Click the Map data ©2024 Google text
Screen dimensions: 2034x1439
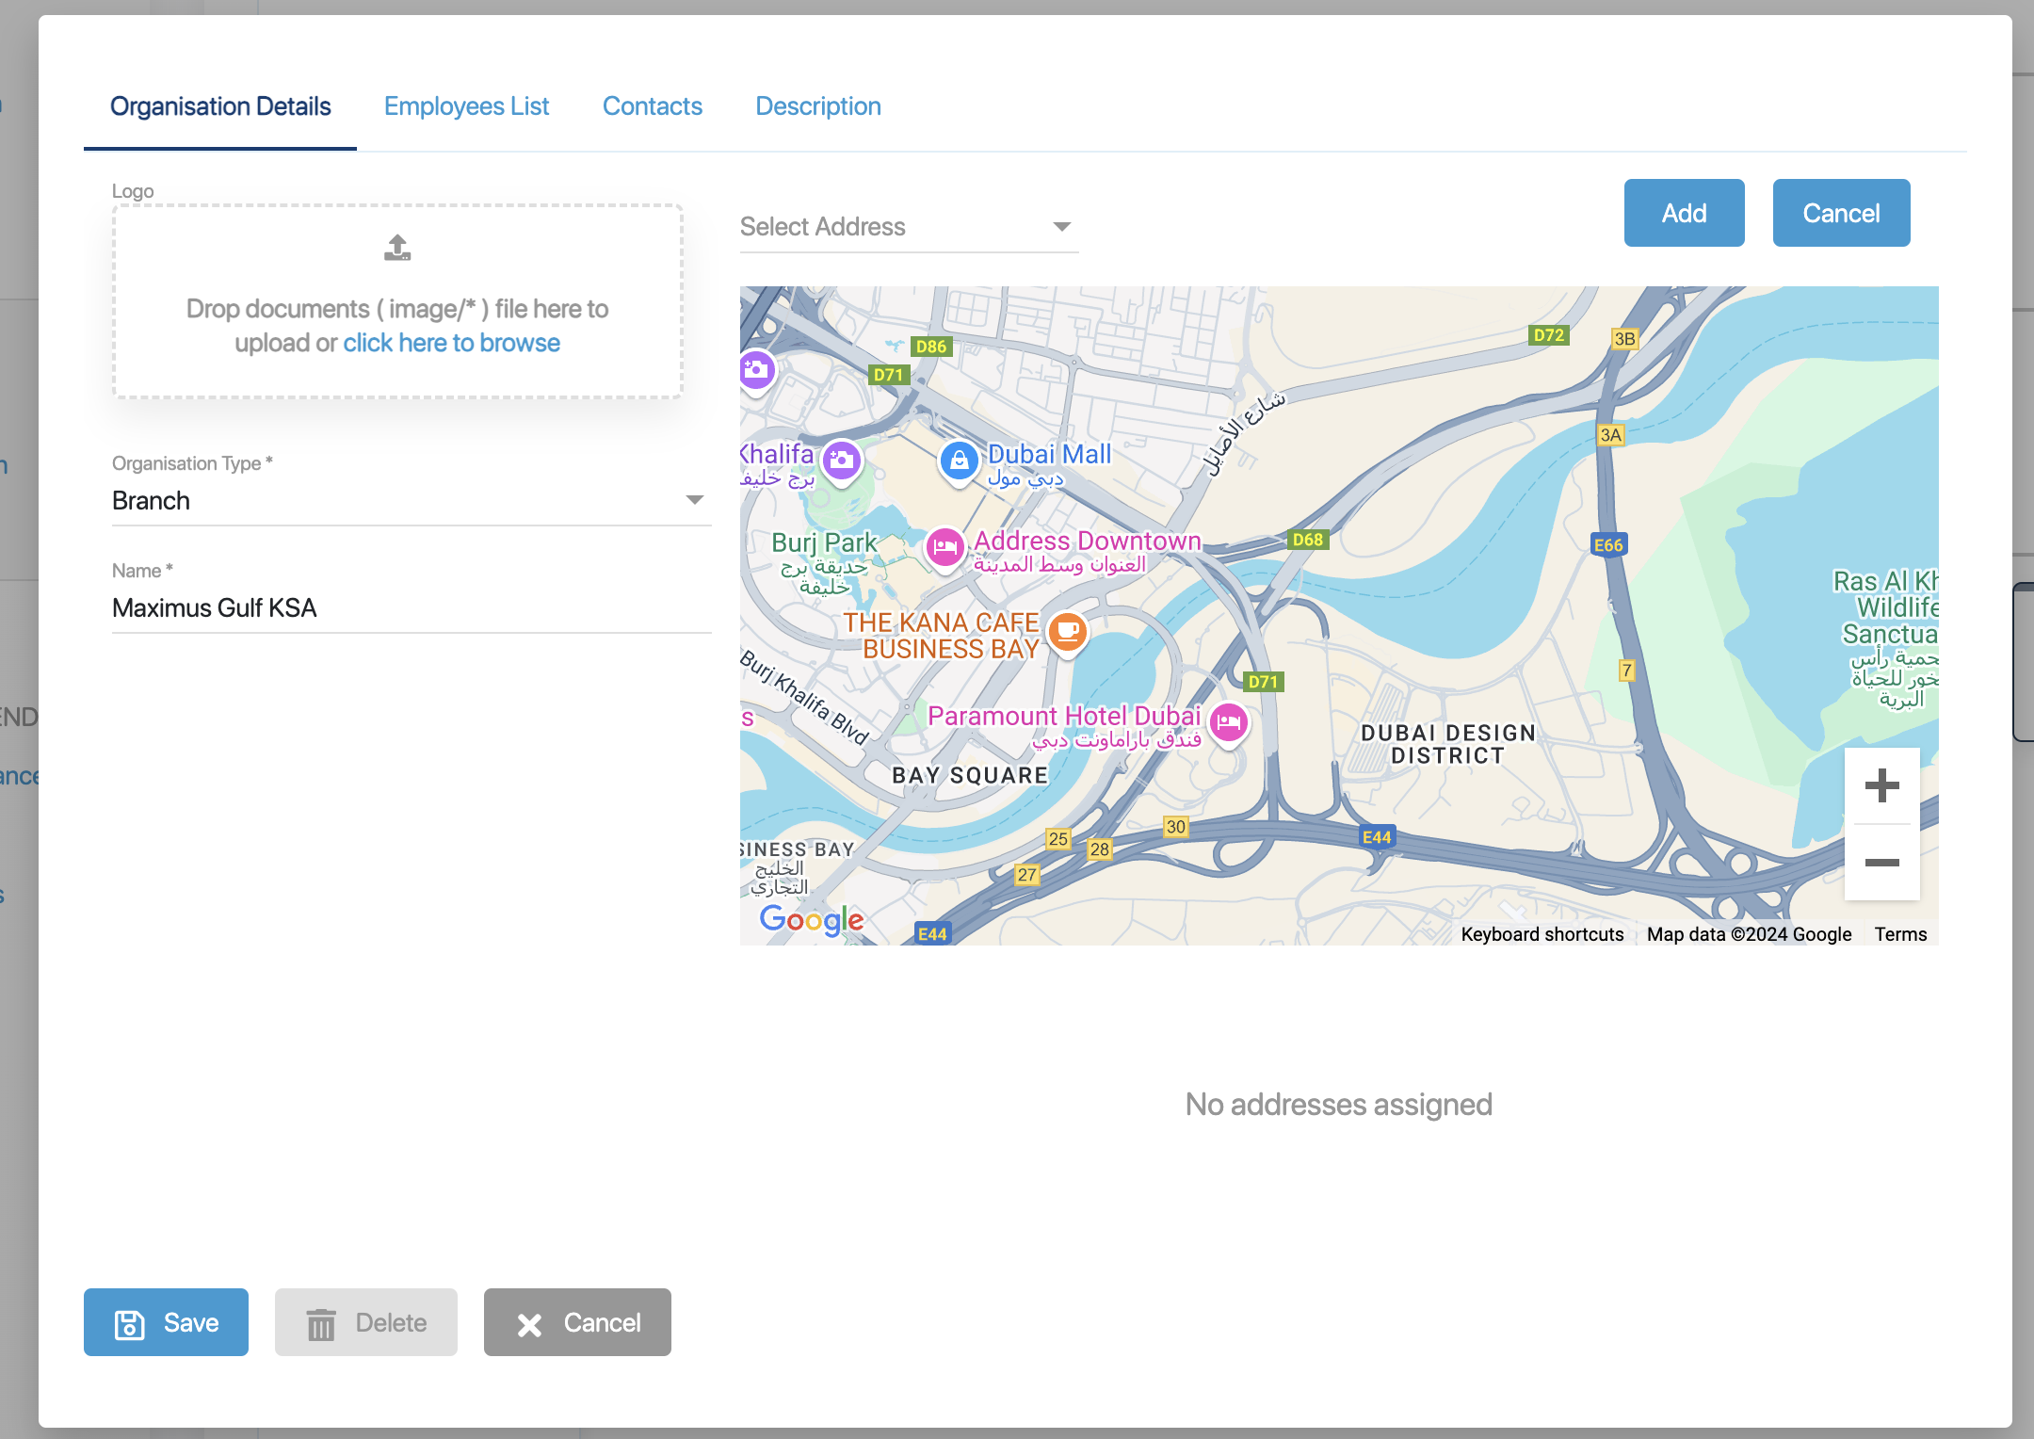[x=1749, y=934]
